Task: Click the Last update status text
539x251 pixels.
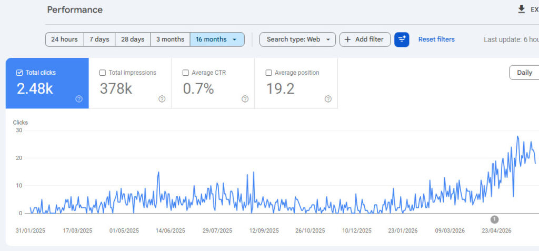Action: pyautogui.click(x=511, y=39)
